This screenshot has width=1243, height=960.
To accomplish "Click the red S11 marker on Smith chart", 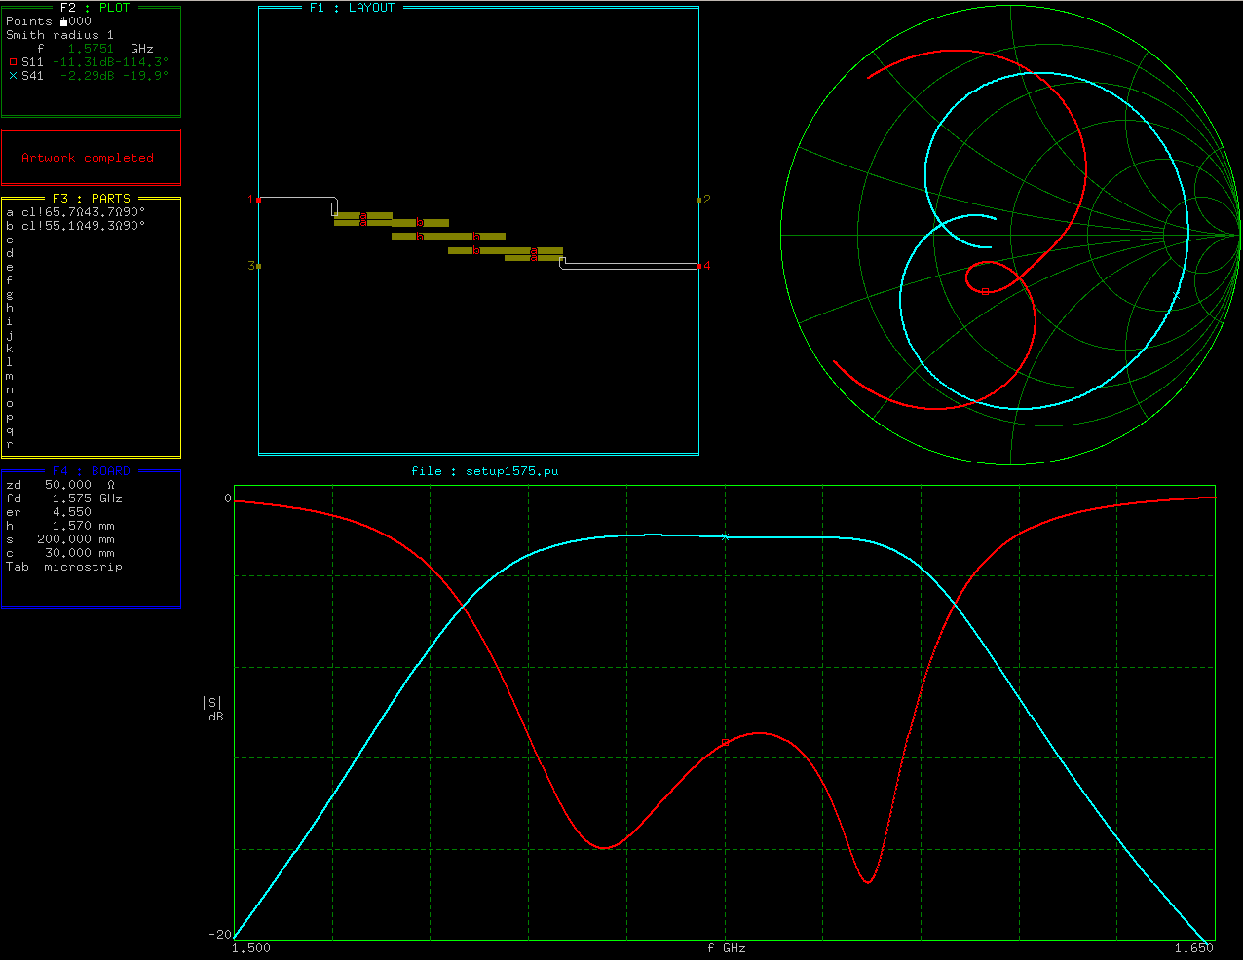I will click(985, 291).
